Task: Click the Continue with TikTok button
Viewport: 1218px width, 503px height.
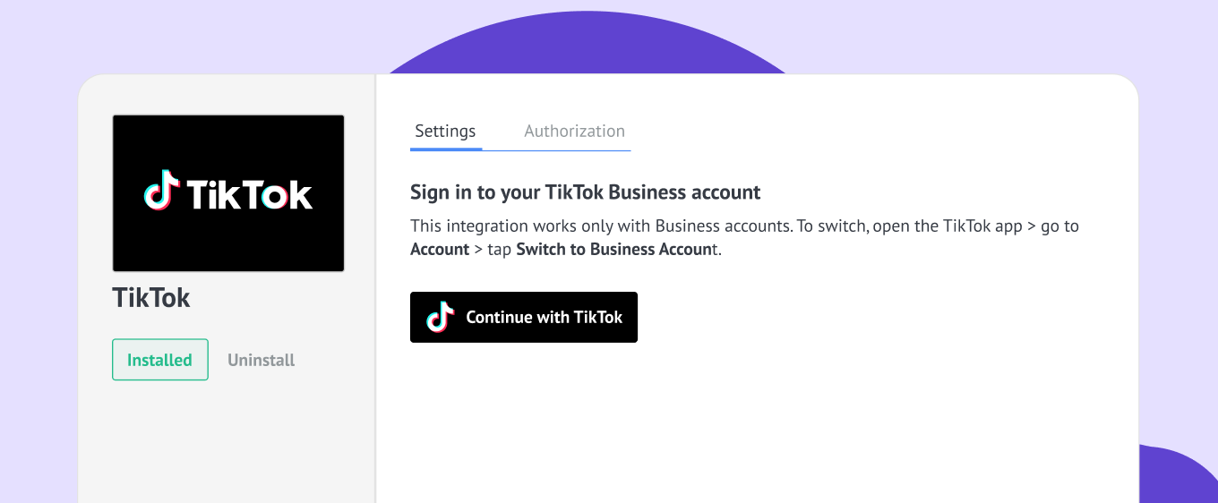Action: point(524,317)
